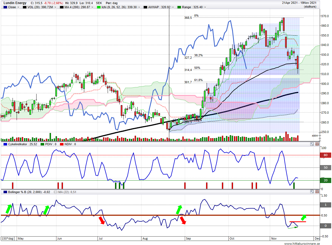Click the 314,4 Fibonacci price label
This screenshot has height=245, width=332.
(188, 70)
